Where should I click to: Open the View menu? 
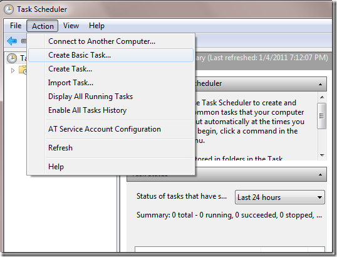pyautogui.click(x=71, y=26)
